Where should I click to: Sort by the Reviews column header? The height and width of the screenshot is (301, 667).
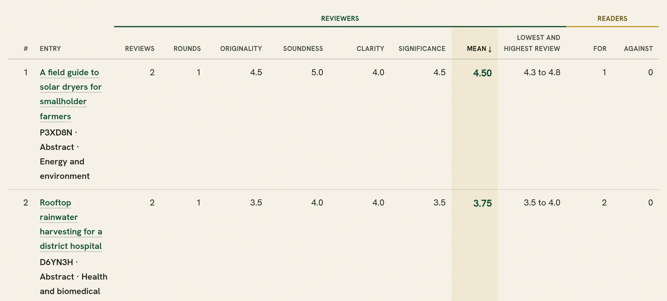140,49
